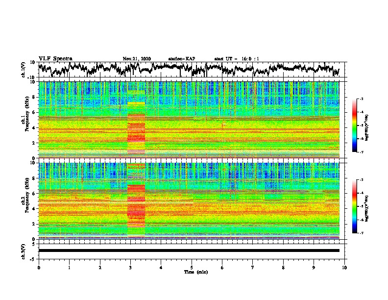Select the "start UT = 16: 0 : 1" text
Screen dimensions: 388x300
click(237, 59)
